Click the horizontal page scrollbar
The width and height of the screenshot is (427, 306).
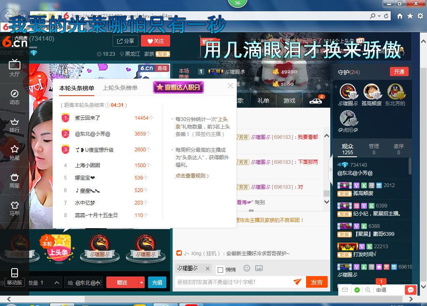click(243, 299)
